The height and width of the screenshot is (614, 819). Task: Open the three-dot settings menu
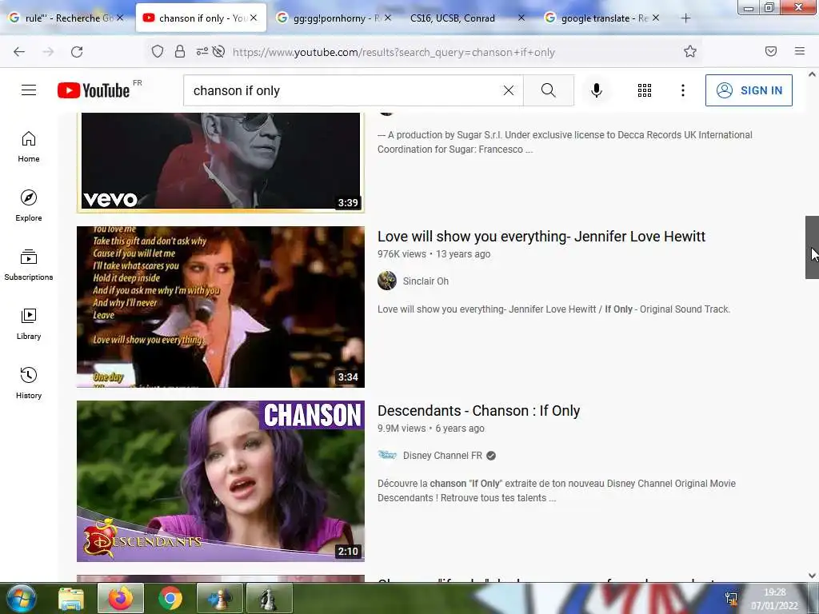coord(683,90)
